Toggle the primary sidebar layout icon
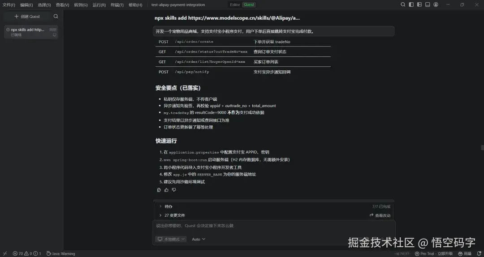484x257 pixels. pyautogui.click(x=411, y=4)
